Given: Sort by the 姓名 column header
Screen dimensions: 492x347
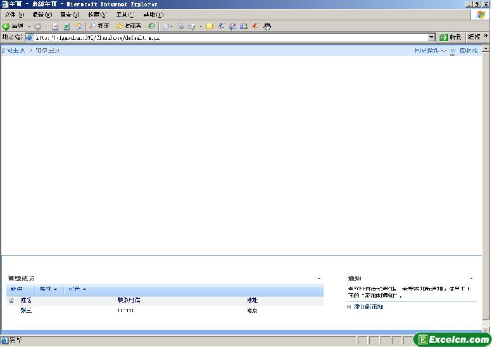Looking at the screenshot, I should point(26,301).
